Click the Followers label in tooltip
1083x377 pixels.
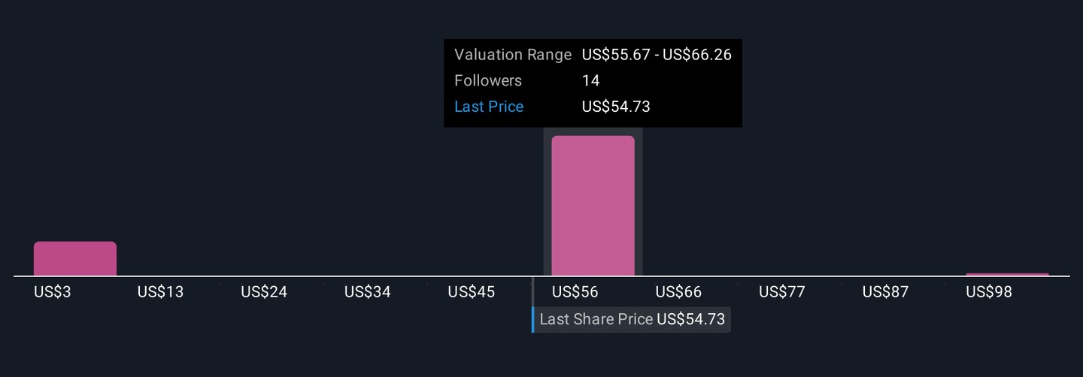tap(488, 80)
